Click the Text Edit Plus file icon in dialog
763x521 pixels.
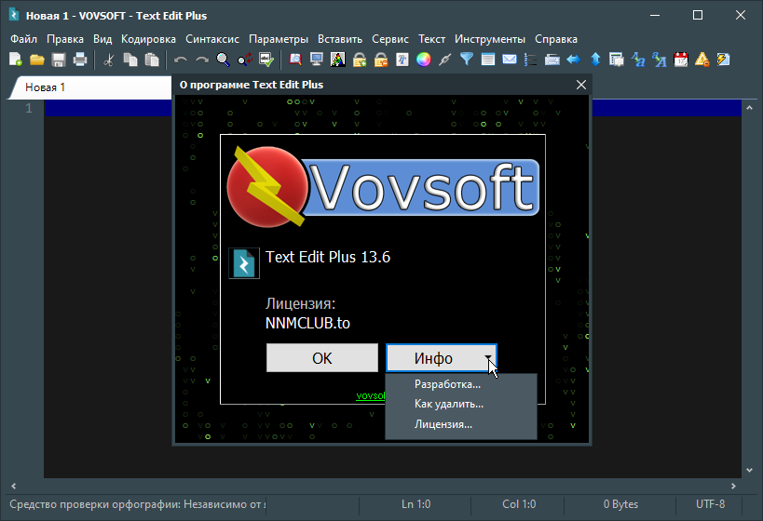[x=244, y=263]
